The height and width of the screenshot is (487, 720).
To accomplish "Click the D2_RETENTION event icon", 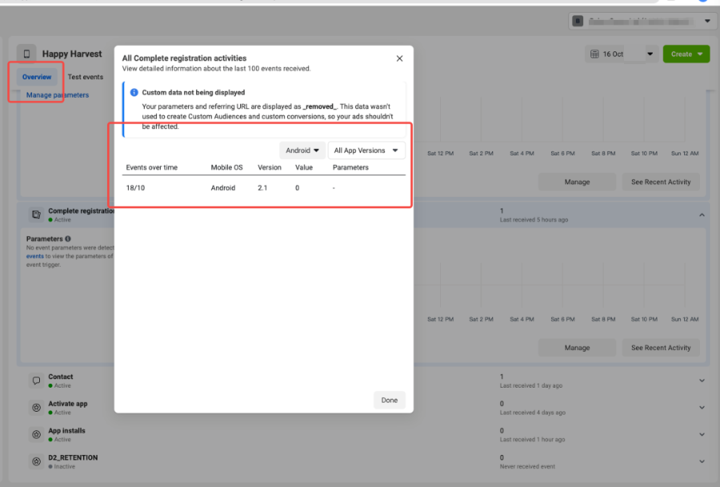I will coord(36,461).
